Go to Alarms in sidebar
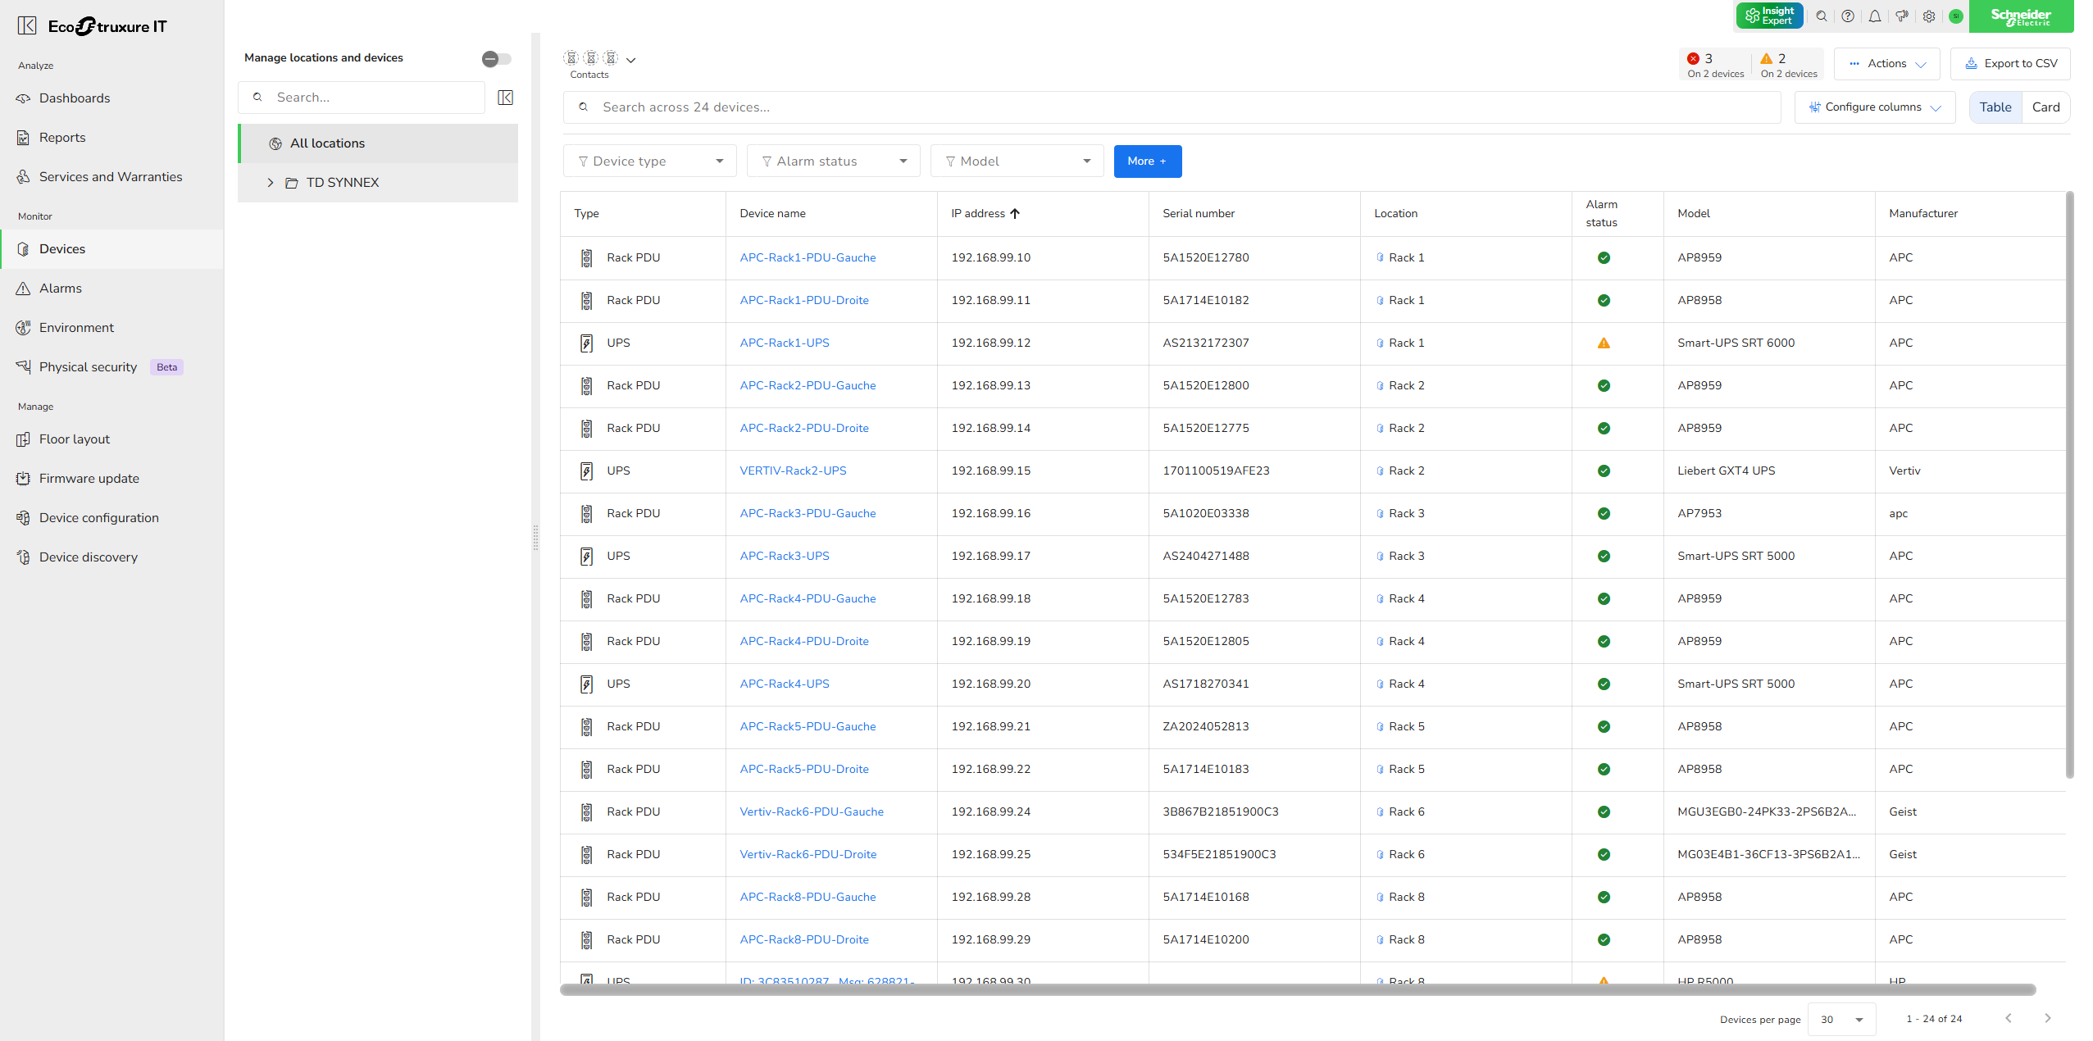 point(61,289)
